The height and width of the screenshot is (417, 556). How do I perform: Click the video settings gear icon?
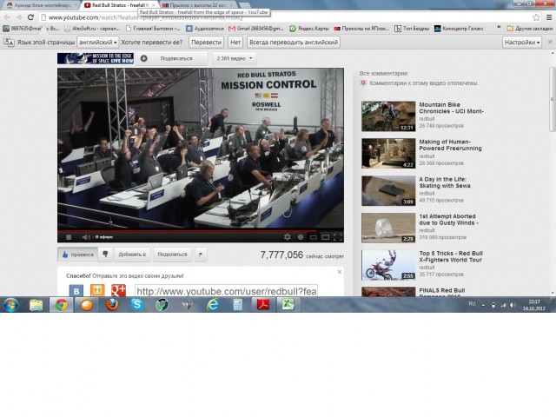click(x=288, y=236)
